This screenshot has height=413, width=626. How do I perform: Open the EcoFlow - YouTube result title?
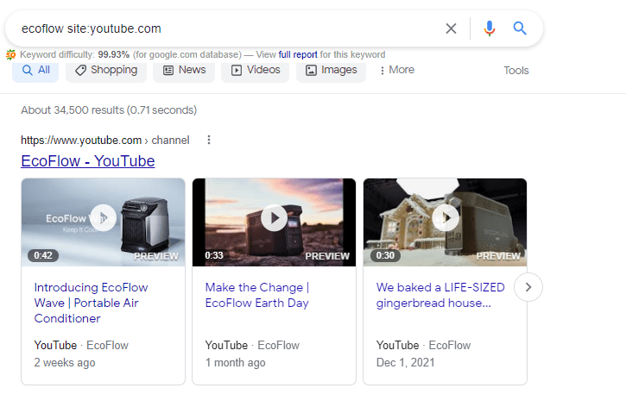(88, 161)
